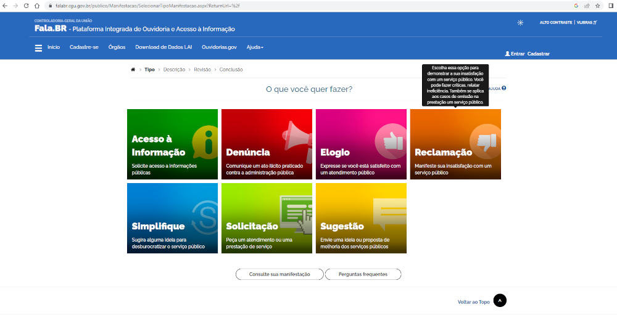Click the padlock site info icon
The image size is (617, 315).
[x=51, y=6]
